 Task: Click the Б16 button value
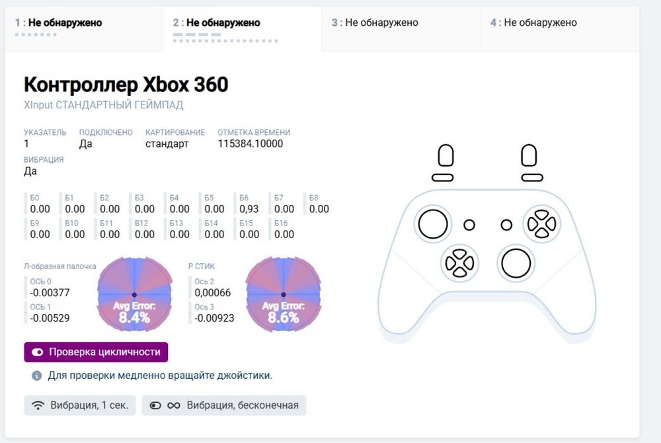[284, 234]
